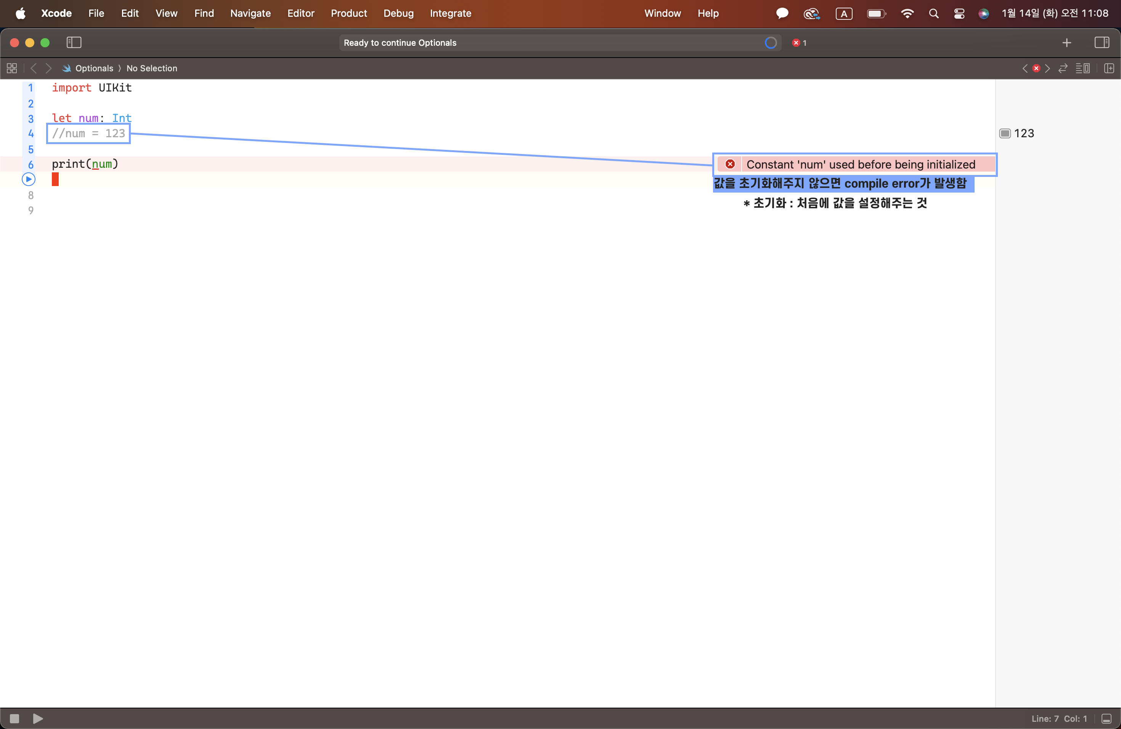Show or hide the debug area
This screenshot has height=729, width=1121.
pos(1107,719)
